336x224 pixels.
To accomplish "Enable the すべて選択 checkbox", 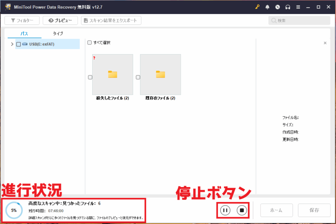I will [x=89, y=43].
